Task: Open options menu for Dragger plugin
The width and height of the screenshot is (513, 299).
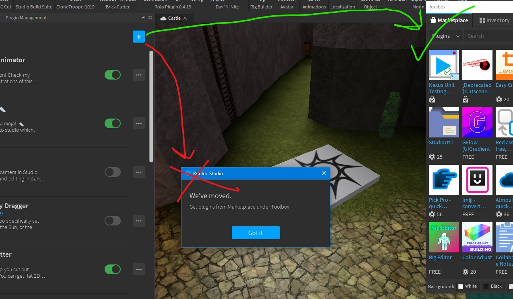Action: pyautogui.click(x=138, y=221)
